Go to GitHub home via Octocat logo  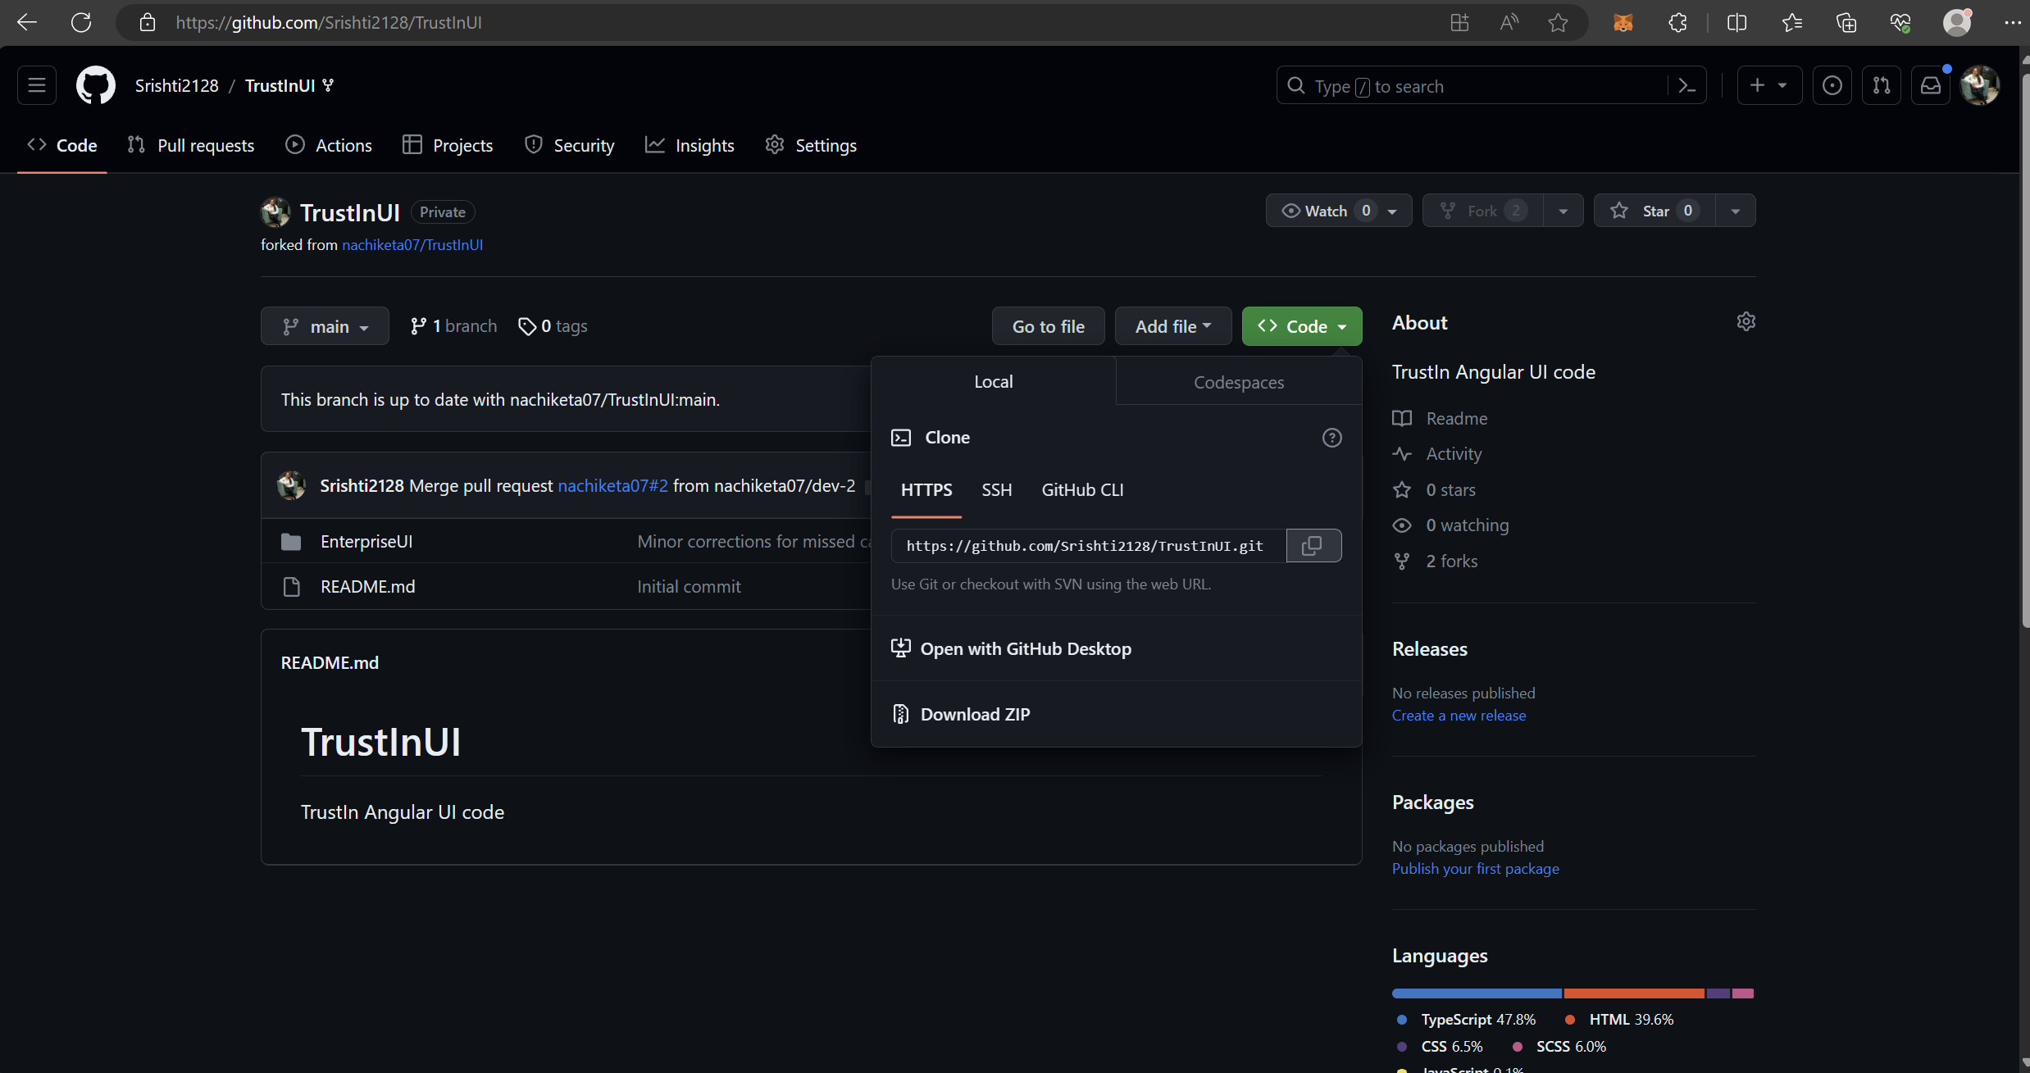pyautogui.click(x=96, y=85)
